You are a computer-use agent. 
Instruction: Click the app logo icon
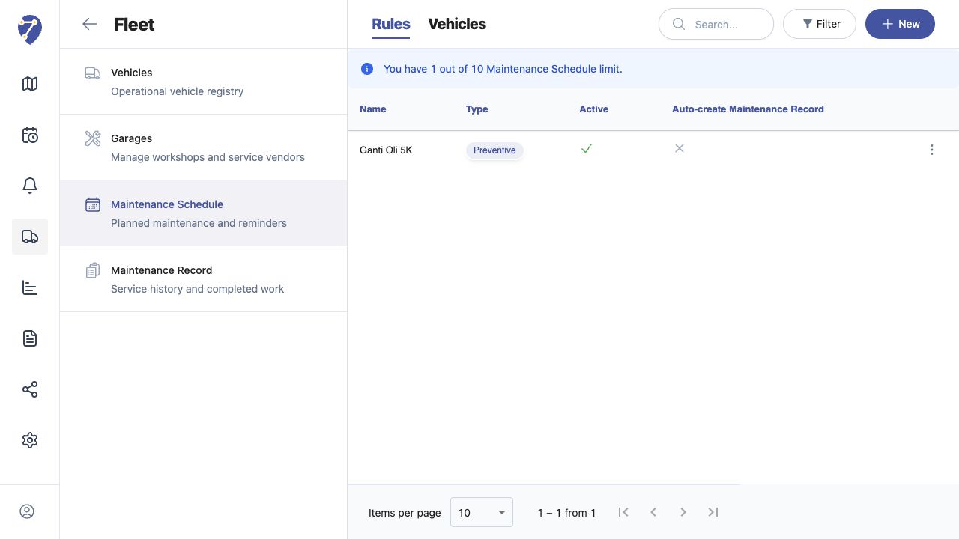coord(30,30)
